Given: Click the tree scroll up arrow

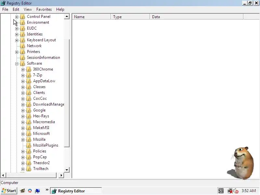Looking at the screenshot, I should tap(67, 17).
